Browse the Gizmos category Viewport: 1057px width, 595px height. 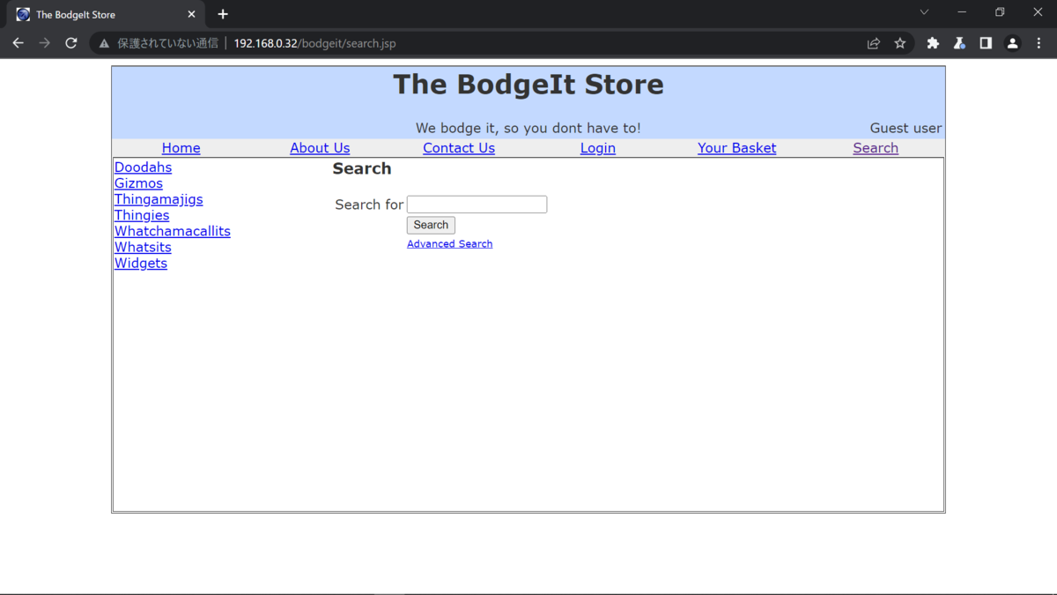point(138,183)
